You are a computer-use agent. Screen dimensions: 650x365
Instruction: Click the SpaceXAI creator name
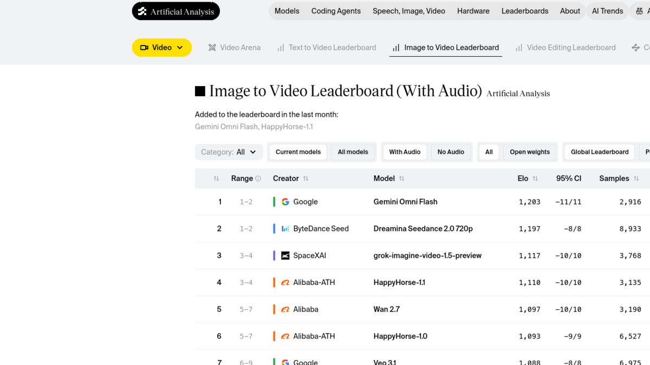pyautogui.click(x=310, y=256)
